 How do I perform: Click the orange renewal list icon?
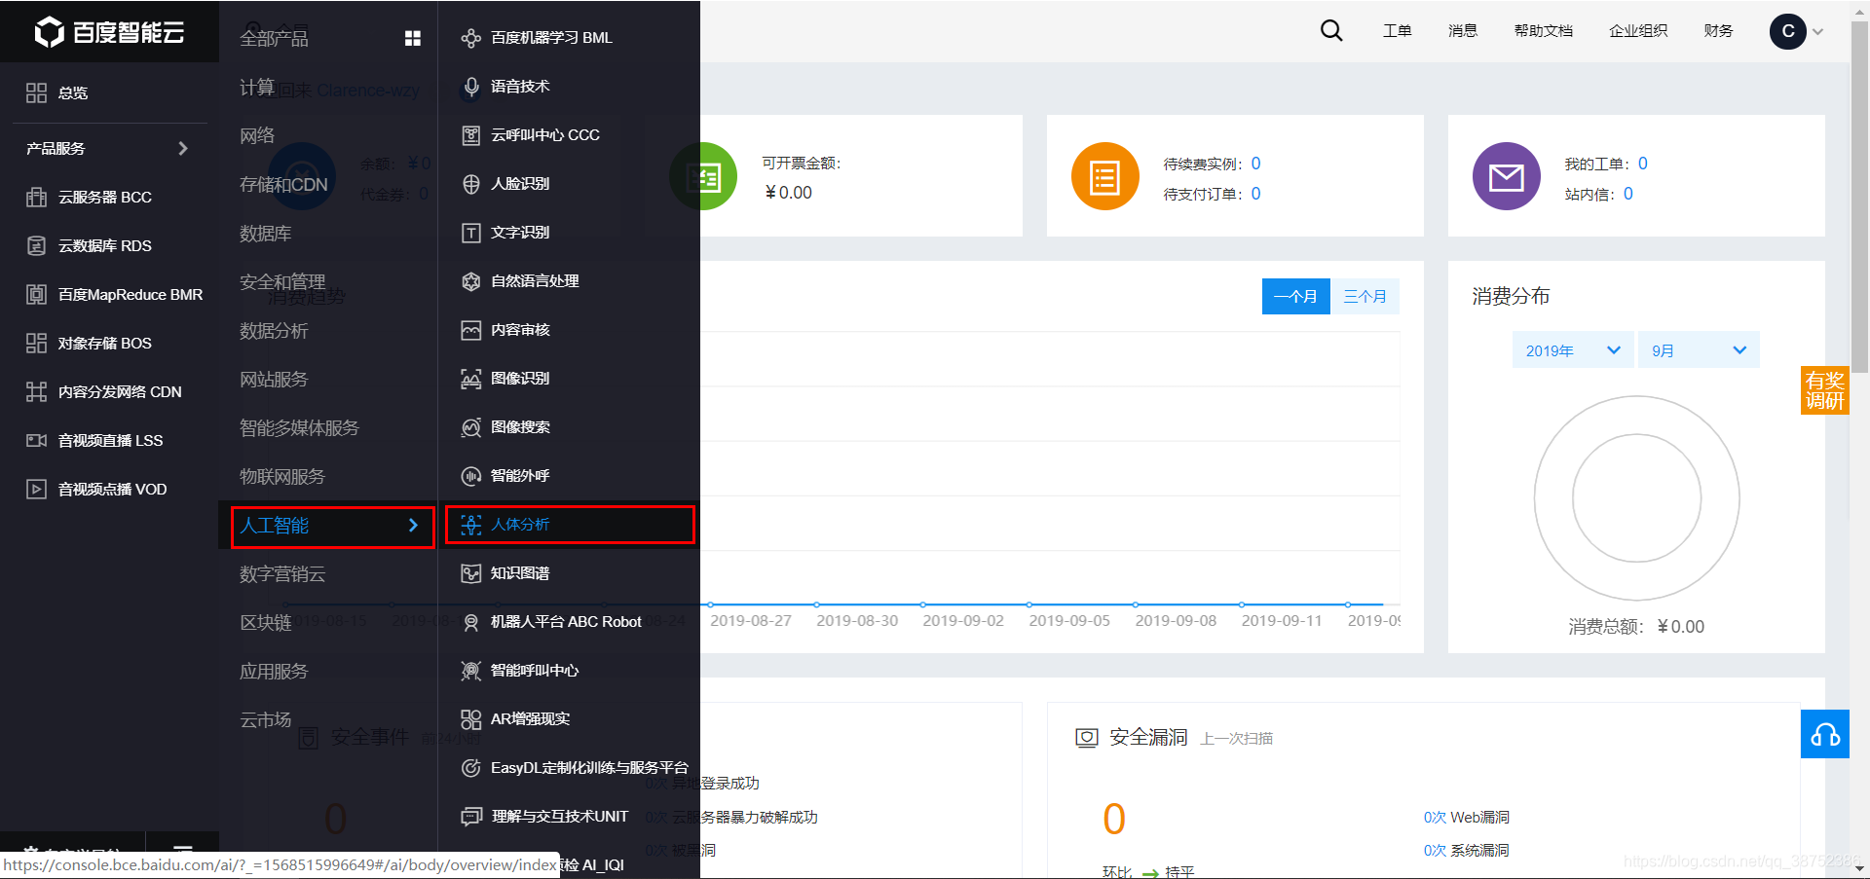[x=1104, y=176]
